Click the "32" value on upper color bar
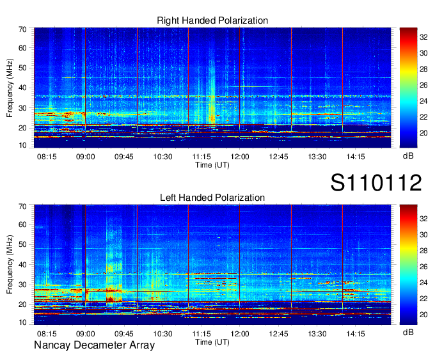This screenshot has height=353, width=435. tap(423, 37)
